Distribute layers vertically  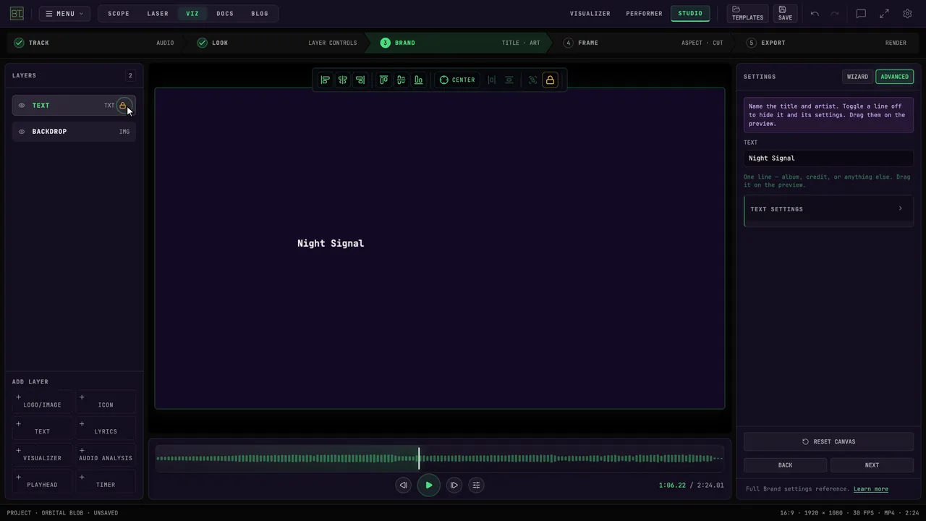coord(509,80)
